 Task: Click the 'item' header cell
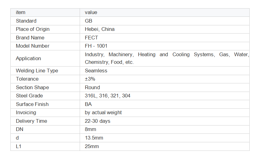45,13
